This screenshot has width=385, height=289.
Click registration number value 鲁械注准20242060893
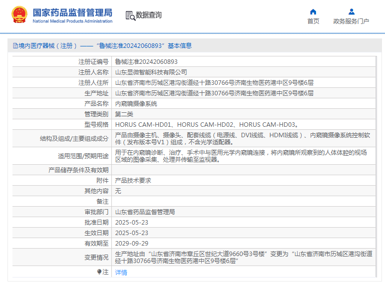point(146,62)
